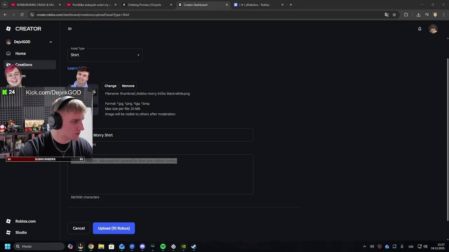Open the NVIDIA app from the taskbar

point(183,246)
